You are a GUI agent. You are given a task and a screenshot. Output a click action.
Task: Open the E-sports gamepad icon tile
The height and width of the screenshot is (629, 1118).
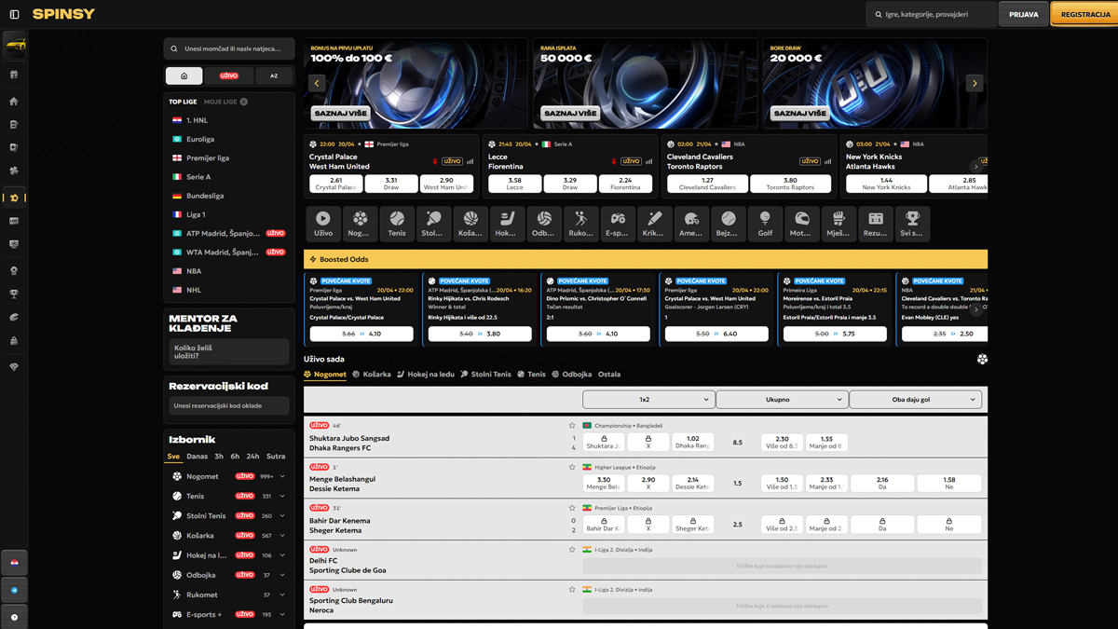pyautogui.click(x=618, y=224)
